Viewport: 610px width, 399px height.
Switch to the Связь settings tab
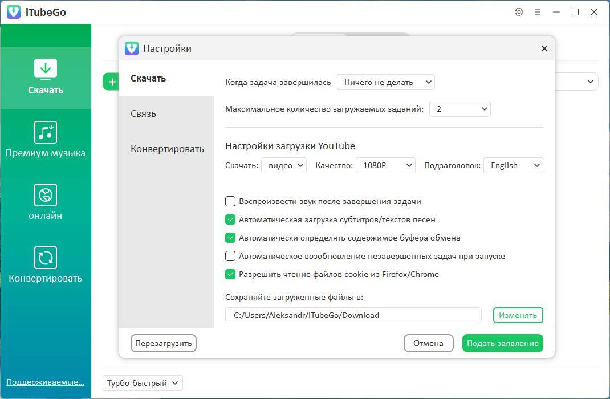[144, 113]
